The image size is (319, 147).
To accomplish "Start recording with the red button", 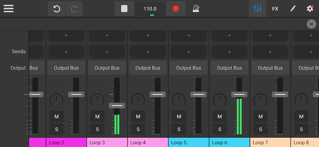I will [x=176, y=8].
